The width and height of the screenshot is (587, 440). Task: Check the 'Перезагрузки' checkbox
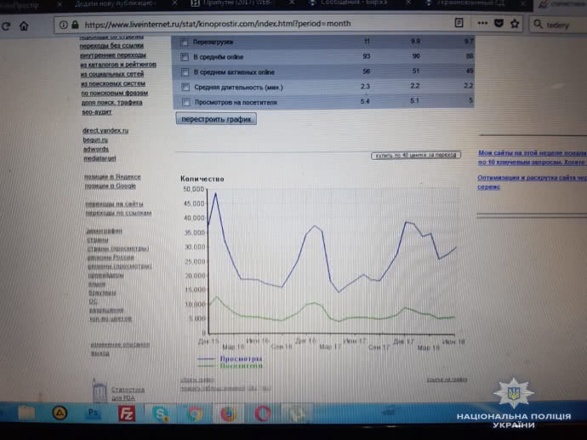click(184, 42)
